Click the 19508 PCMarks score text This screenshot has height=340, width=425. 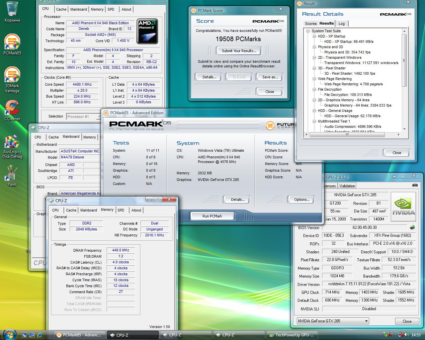click(x=238, y=39)
